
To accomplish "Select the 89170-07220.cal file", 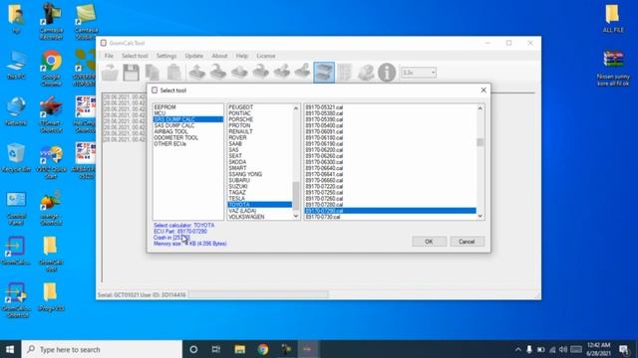I will pyautogui.click(x=390, y=186).
